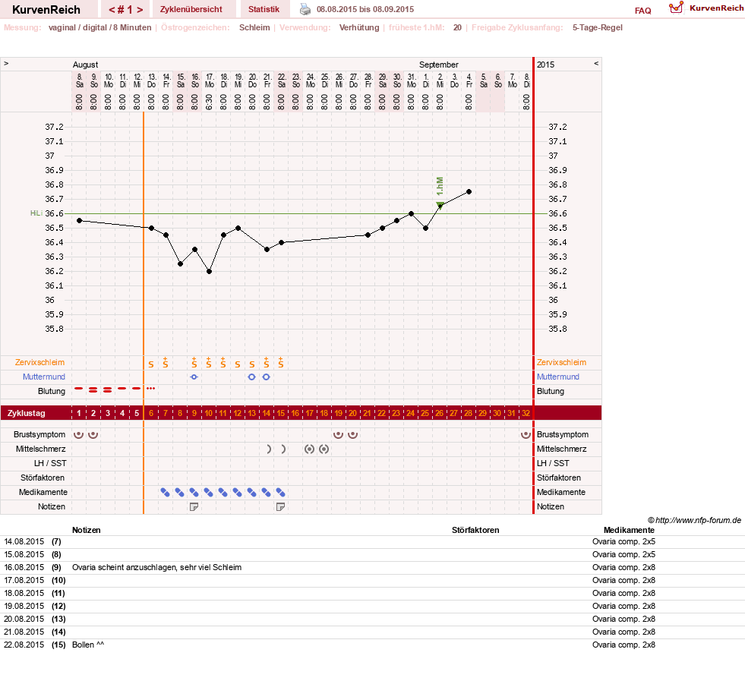Click the cervix circle symbol on cycle day 9
The height and width of the screenshot is (681, 745).
[x=194, y=377]
